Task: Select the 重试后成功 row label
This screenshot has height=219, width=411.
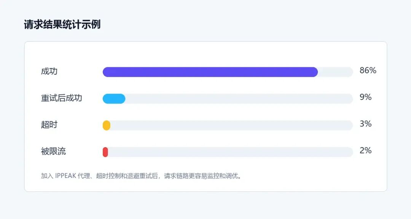Action: (62, 98)
